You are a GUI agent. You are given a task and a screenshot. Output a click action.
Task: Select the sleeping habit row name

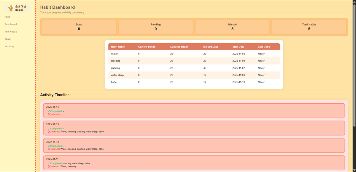116,61
